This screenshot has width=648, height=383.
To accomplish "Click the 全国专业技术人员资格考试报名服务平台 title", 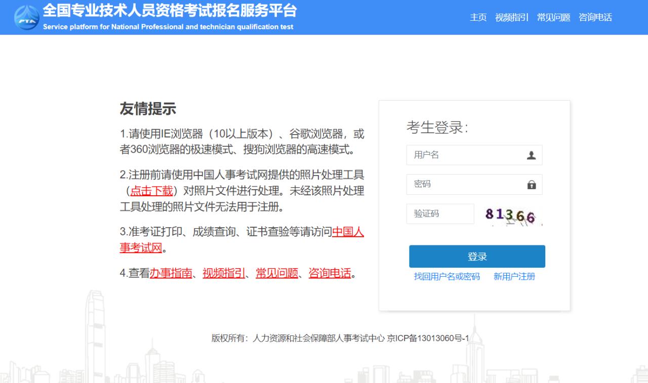I will (x=170, y=11).
